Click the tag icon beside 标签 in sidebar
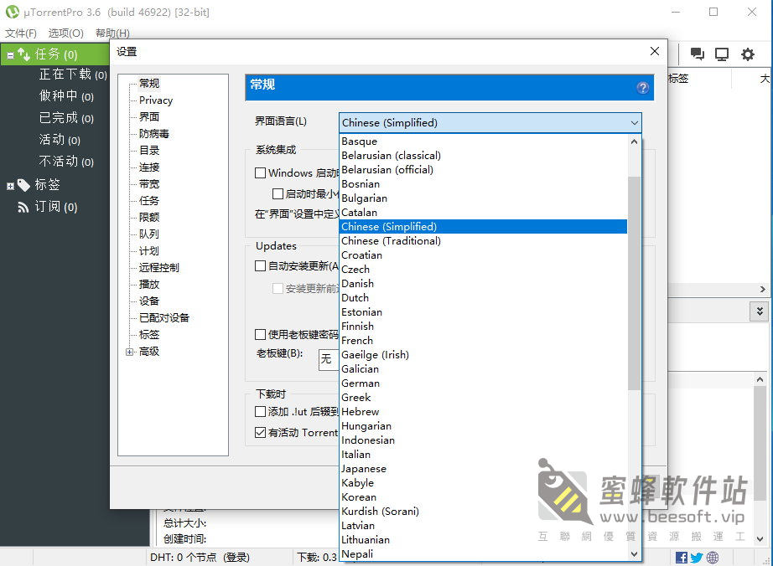Viewport: 773px width, 566px height. tap(23, 185)
